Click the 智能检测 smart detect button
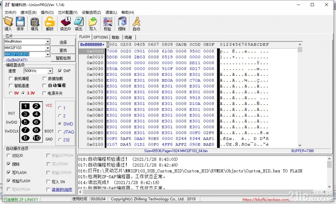Image resolution: width=336 pixels, height=204 pixels. (x=63, y=58)
